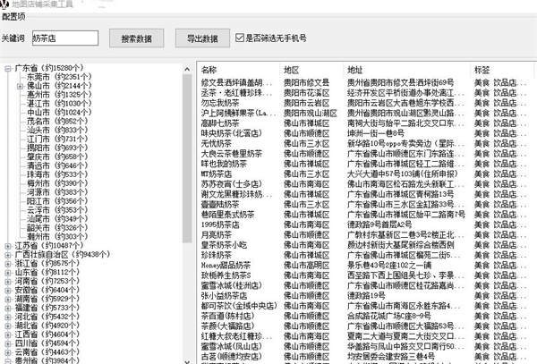This screenshot has height=364, width=537.
Task: Expand the 湖北省 tree node
Action: tap(8, 326)
